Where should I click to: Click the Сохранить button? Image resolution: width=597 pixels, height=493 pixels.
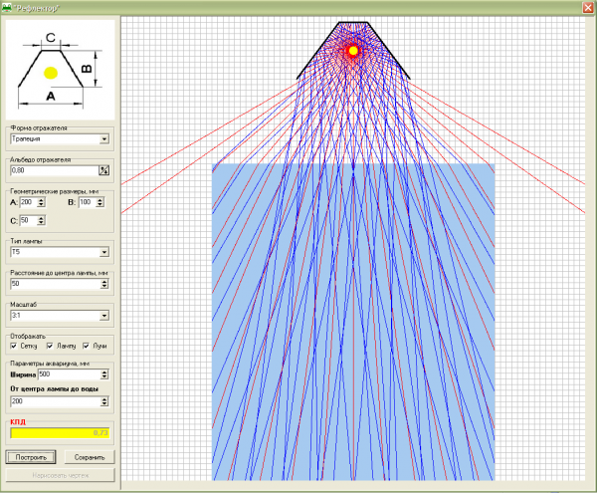point(90,457)
